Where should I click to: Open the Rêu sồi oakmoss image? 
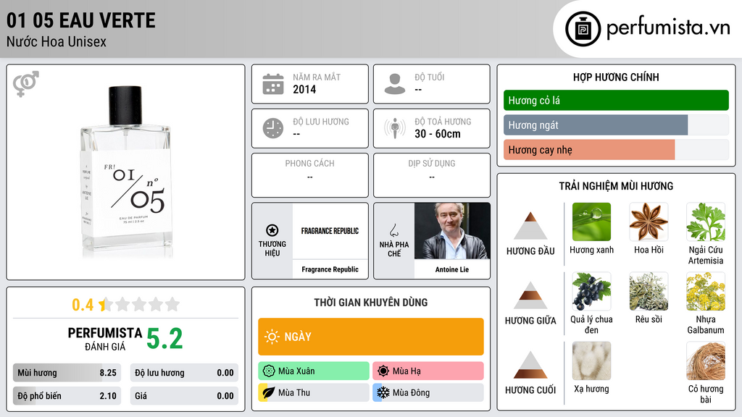coord(649,292)
